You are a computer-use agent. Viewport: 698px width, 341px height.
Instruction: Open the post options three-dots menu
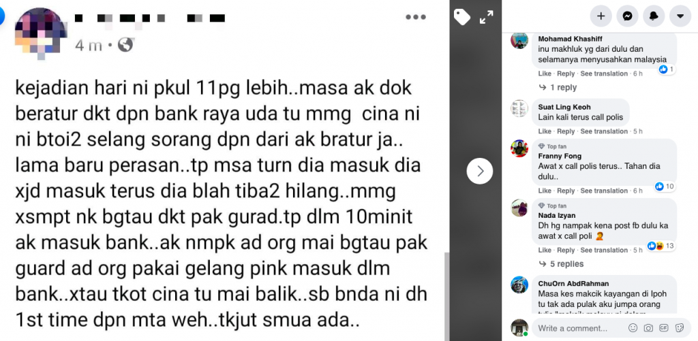(x=416, y=17)
